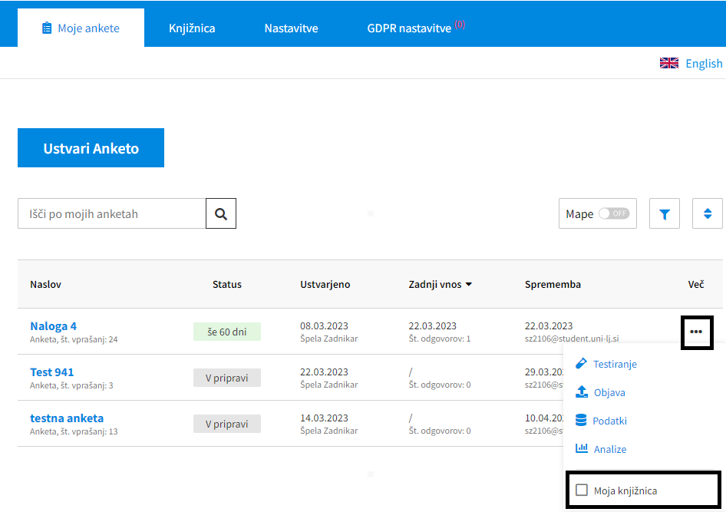Open the funnel filter options
The height and width of the screenshot is (512, 726).
click(x=665, y=213)
